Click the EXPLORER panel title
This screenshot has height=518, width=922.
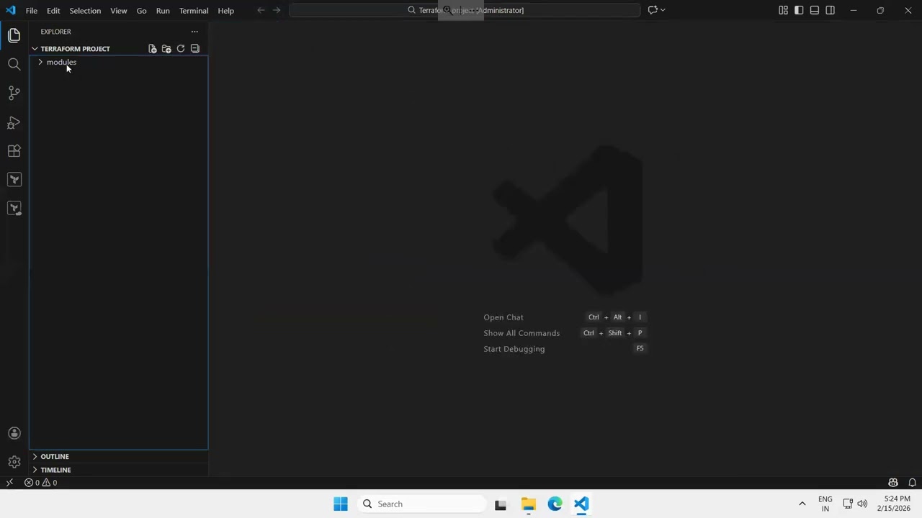(55, 32)
